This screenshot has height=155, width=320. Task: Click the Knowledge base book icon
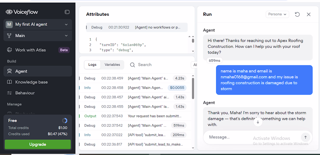(x=9, y=82)
